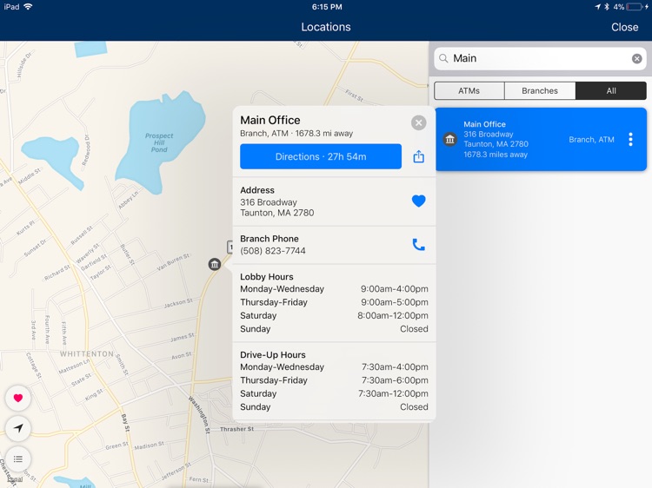Screen dimensions: 652x488
Task: Get Directions 27h 54m
Action: 321,156
